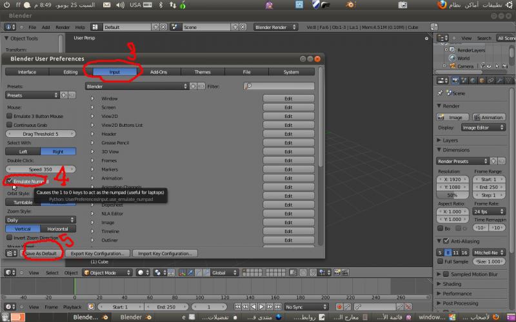Open the File menu in Info header

tap(32, 27)
